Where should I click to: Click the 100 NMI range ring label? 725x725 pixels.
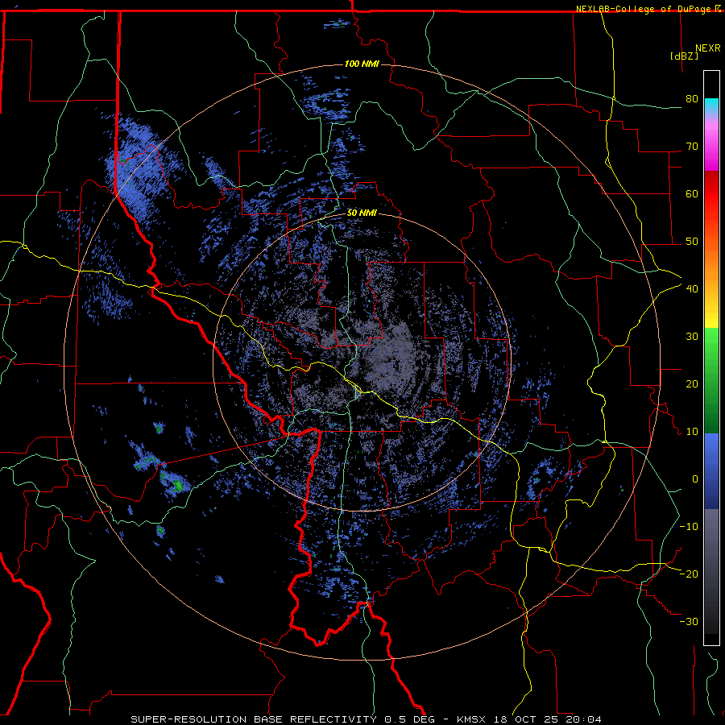pyautogui.click(x=362, y=64)
